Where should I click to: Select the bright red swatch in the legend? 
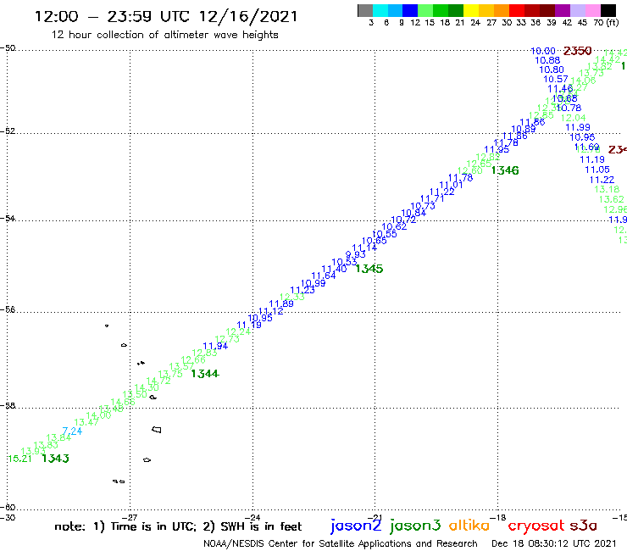tap(517, 11)
